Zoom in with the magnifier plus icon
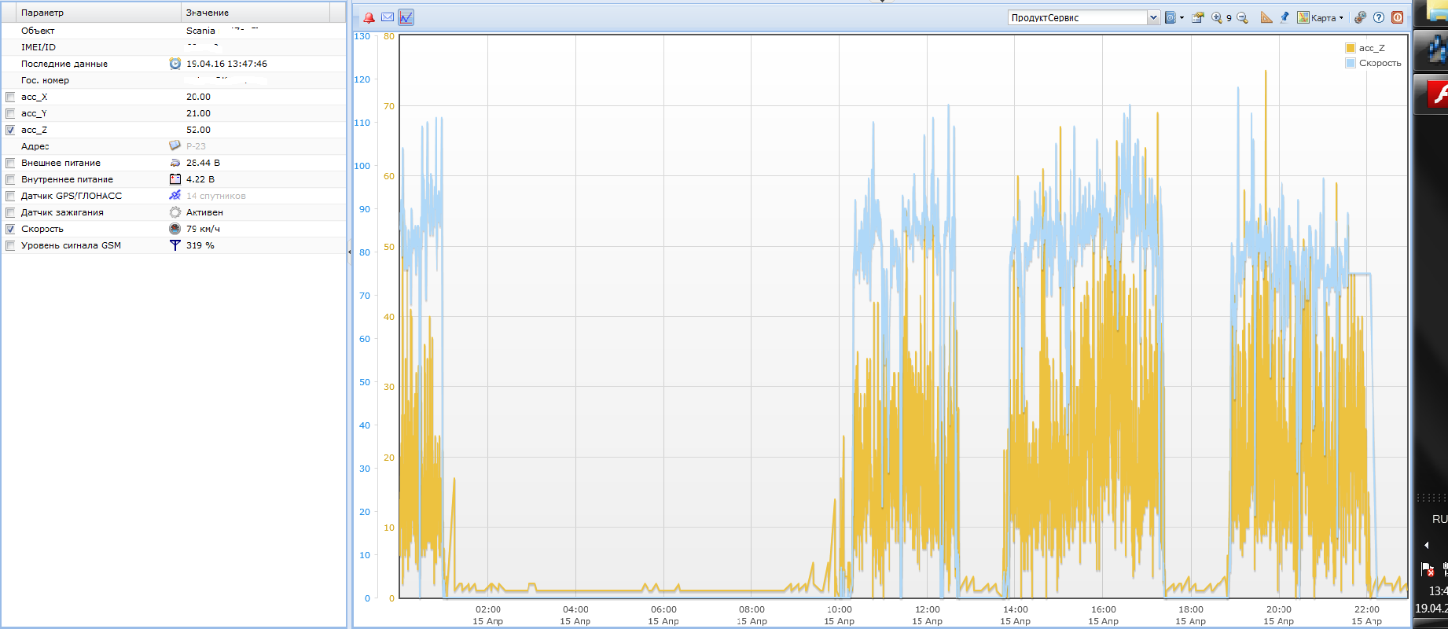Screen dimensions: 1448x629 coord(1217,17)
